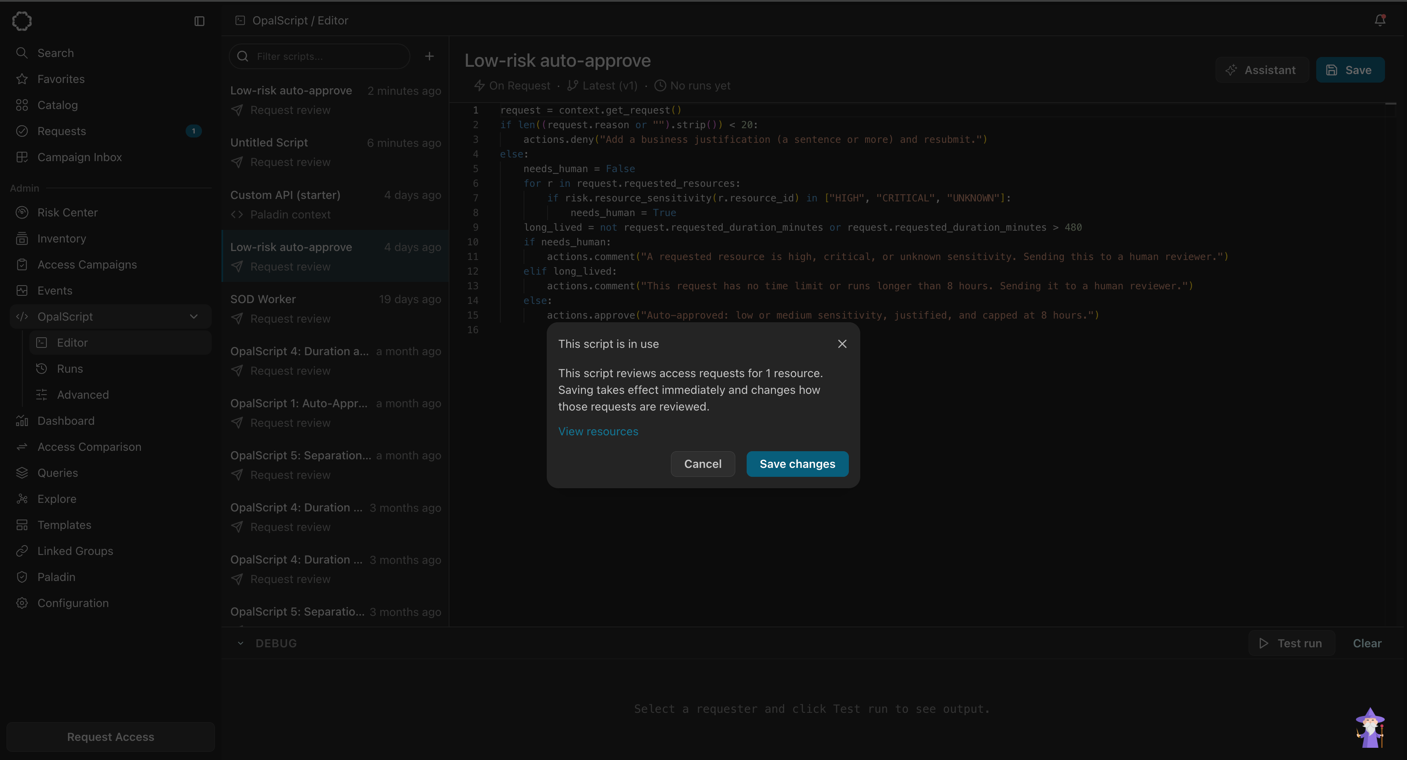Image resolution: width=1407 pixels, height=760 pixels.
Task: Select Low-risk auto-approve from 2 minutes ago
Action: 335,100
